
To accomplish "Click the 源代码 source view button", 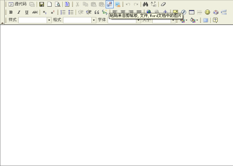I will 17,4.
